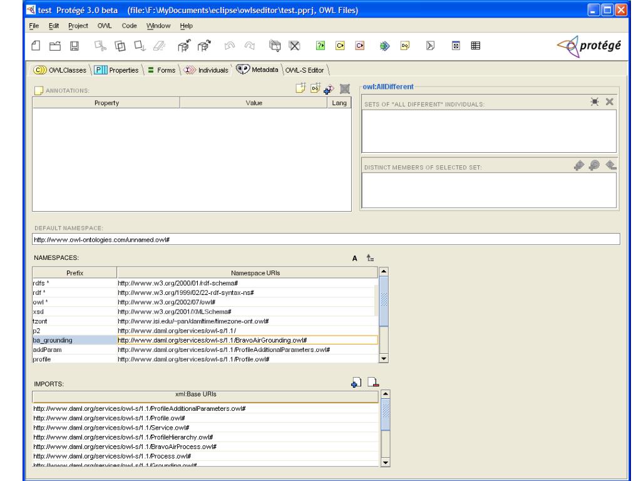Click the delete annotation icon

click(345, 88)
